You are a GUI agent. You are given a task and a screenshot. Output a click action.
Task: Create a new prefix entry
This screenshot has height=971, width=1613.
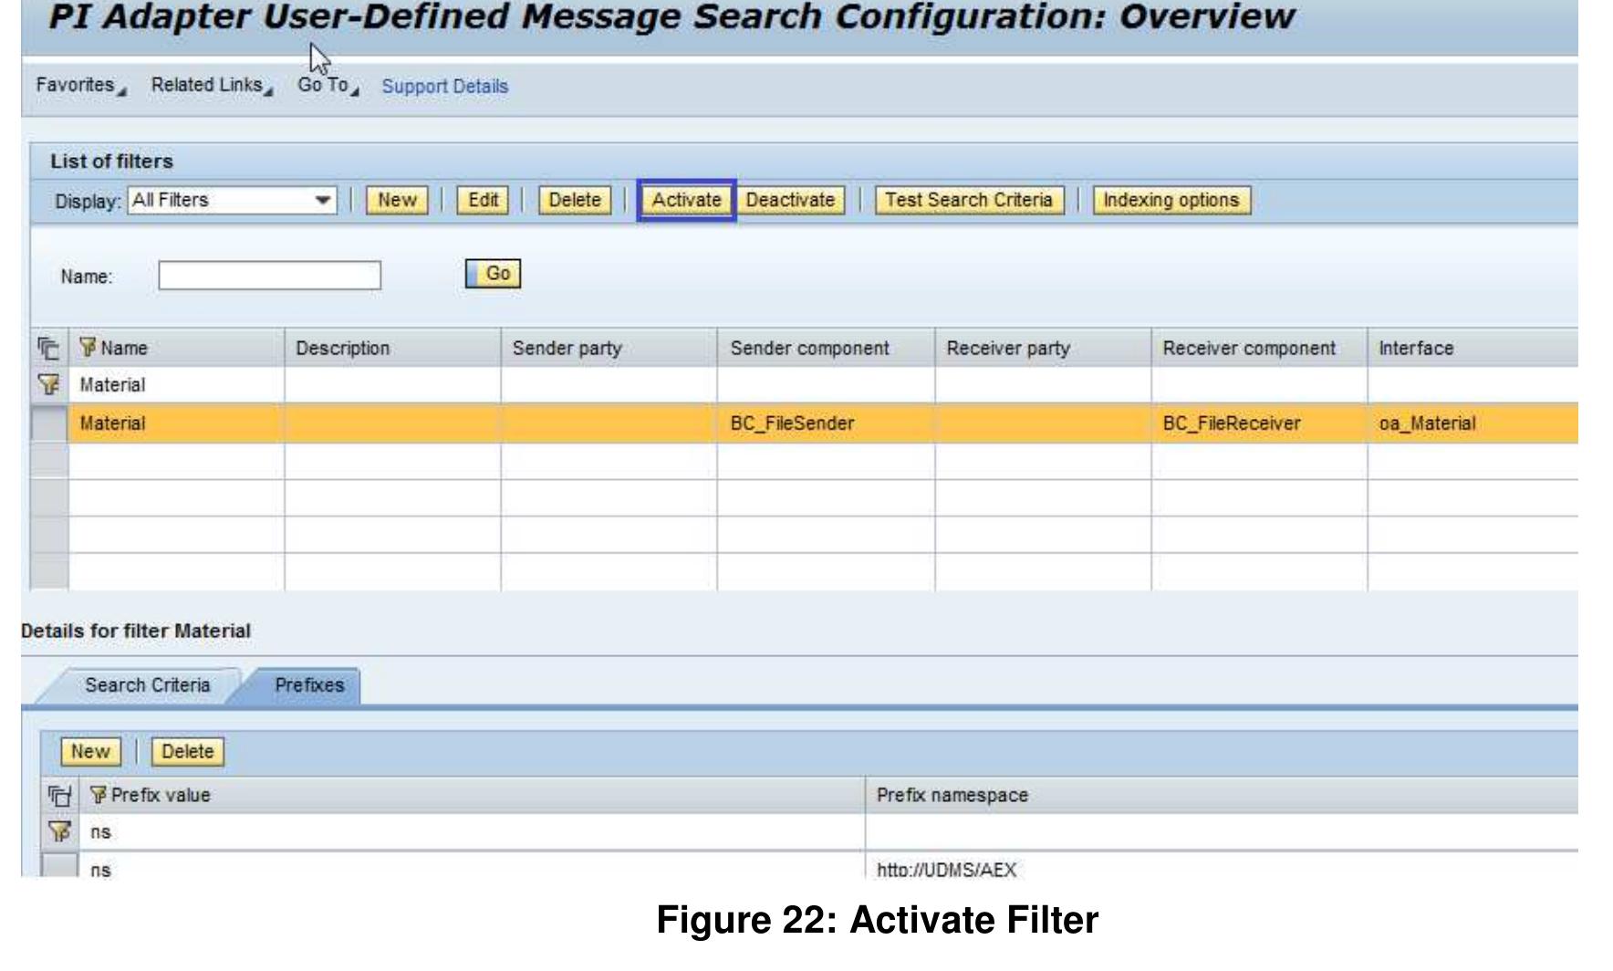pos(88,752)
